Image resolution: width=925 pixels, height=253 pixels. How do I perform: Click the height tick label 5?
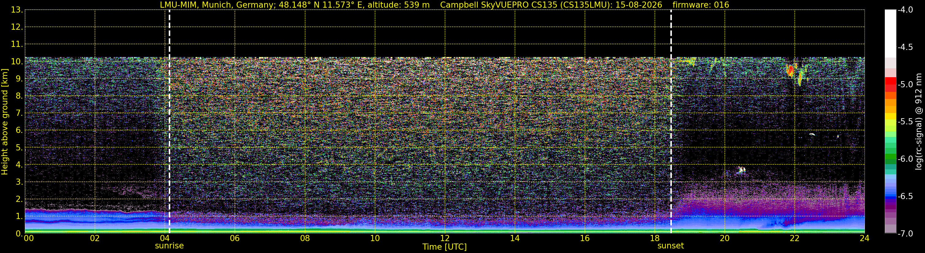pos(19,148)
